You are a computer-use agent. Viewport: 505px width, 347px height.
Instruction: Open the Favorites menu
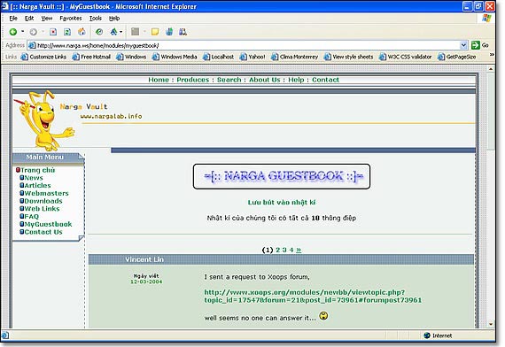(71, 19)
